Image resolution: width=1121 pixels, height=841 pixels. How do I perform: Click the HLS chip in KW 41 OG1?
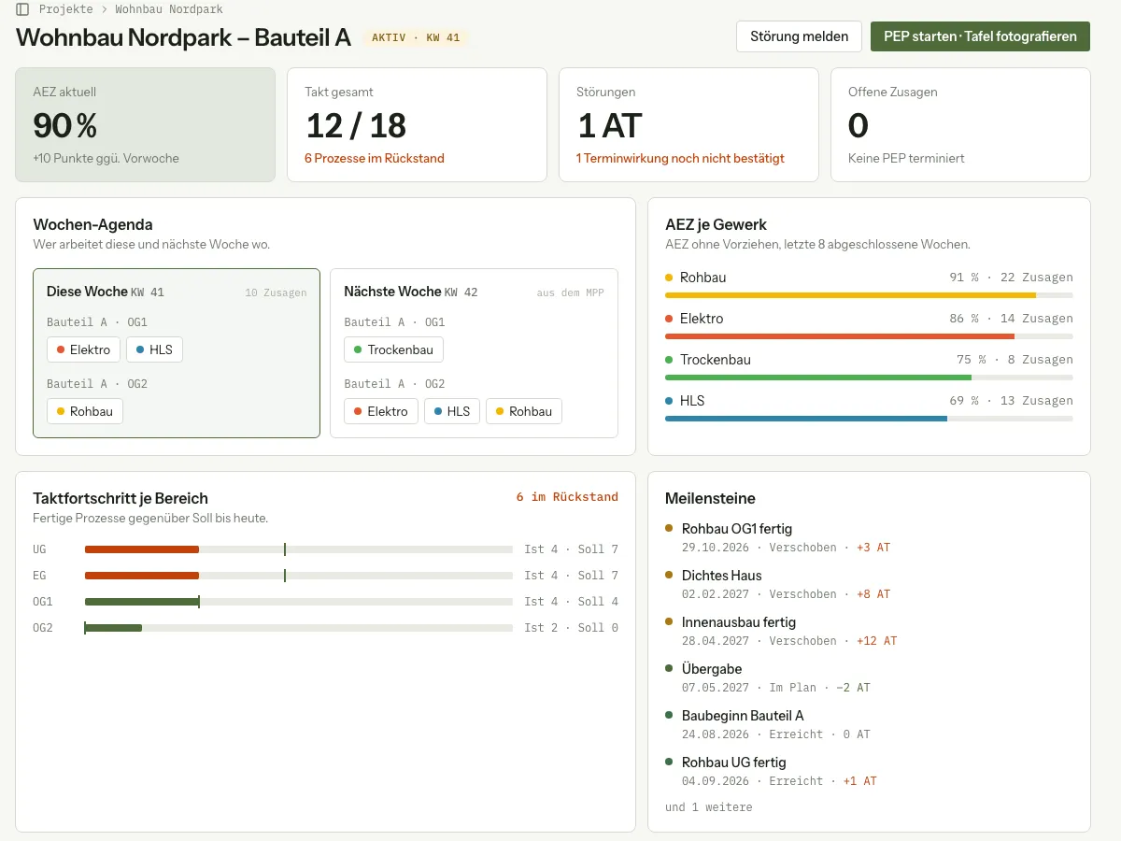154,349
